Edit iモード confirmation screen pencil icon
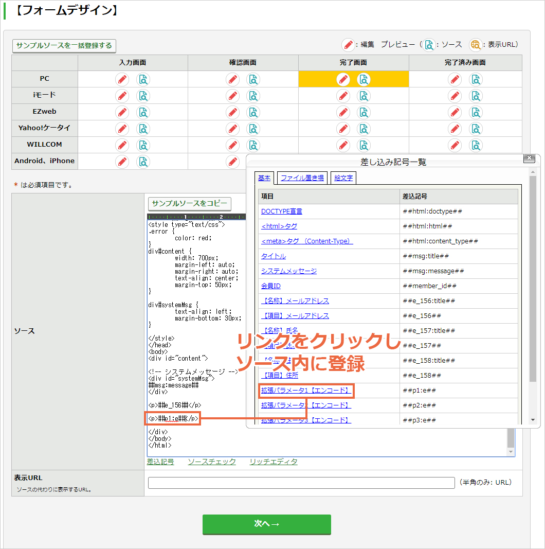 click(x=232, y=96)
